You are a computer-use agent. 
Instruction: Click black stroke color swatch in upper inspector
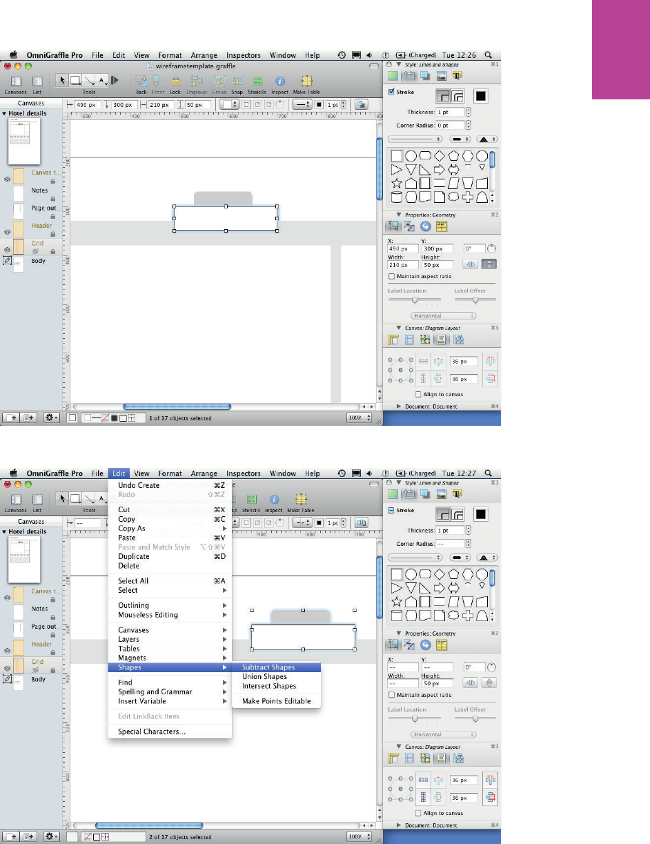[x=480, y=95]
